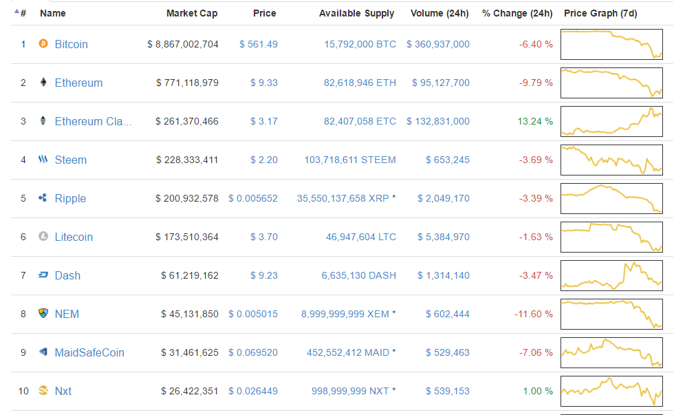Screen dimensions: 696x415
Task: Click the NEM shield logo icon
Action: pos(43,313)
